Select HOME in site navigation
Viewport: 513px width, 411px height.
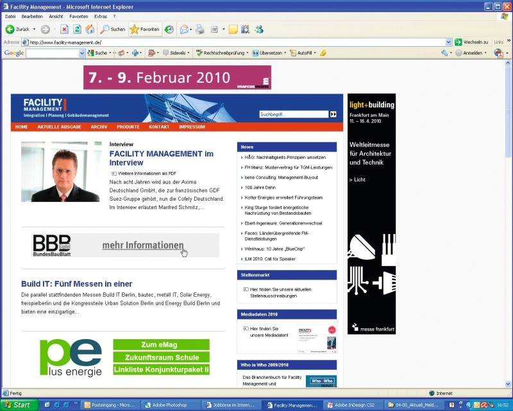pos(22,127)
